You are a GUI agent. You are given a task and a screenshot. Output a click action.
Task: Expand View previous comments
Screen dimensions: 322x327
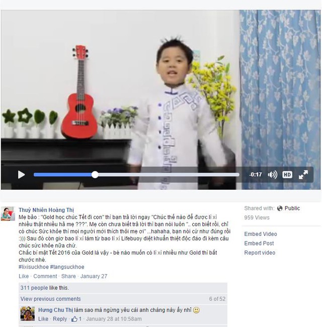50,299
